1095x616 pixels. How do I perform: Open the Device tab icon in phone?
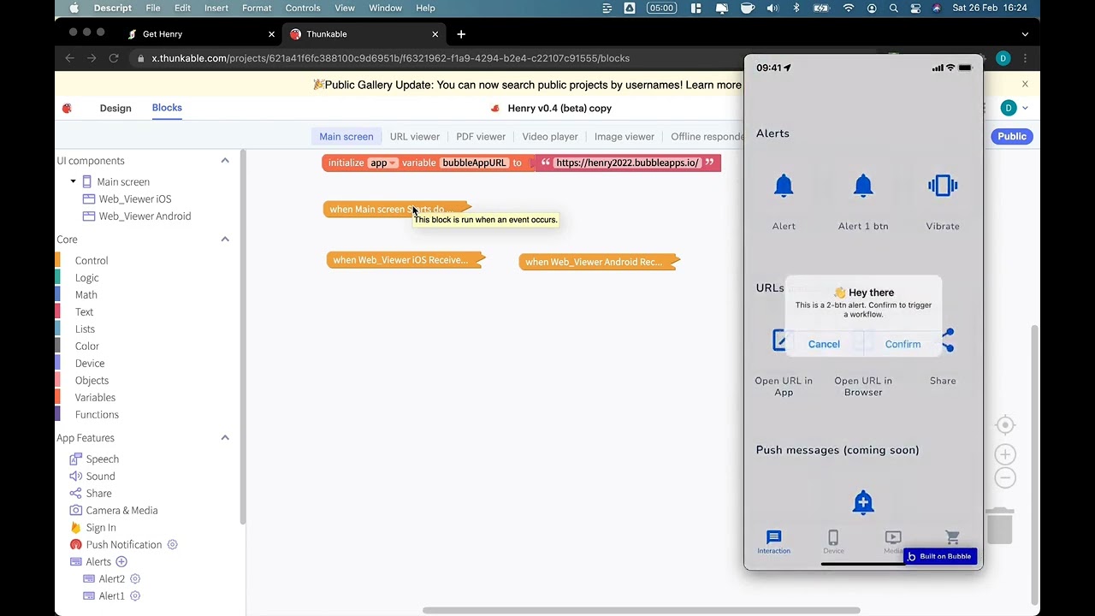(x=833, y=537)
